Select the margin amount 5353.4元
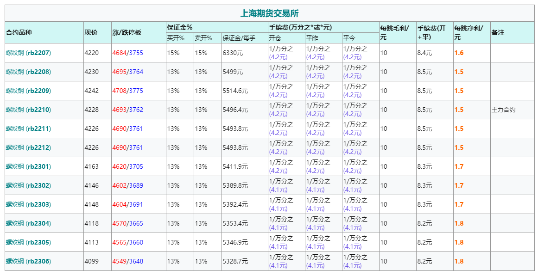This screenshot has height=276, width=538. coord(235,223)
